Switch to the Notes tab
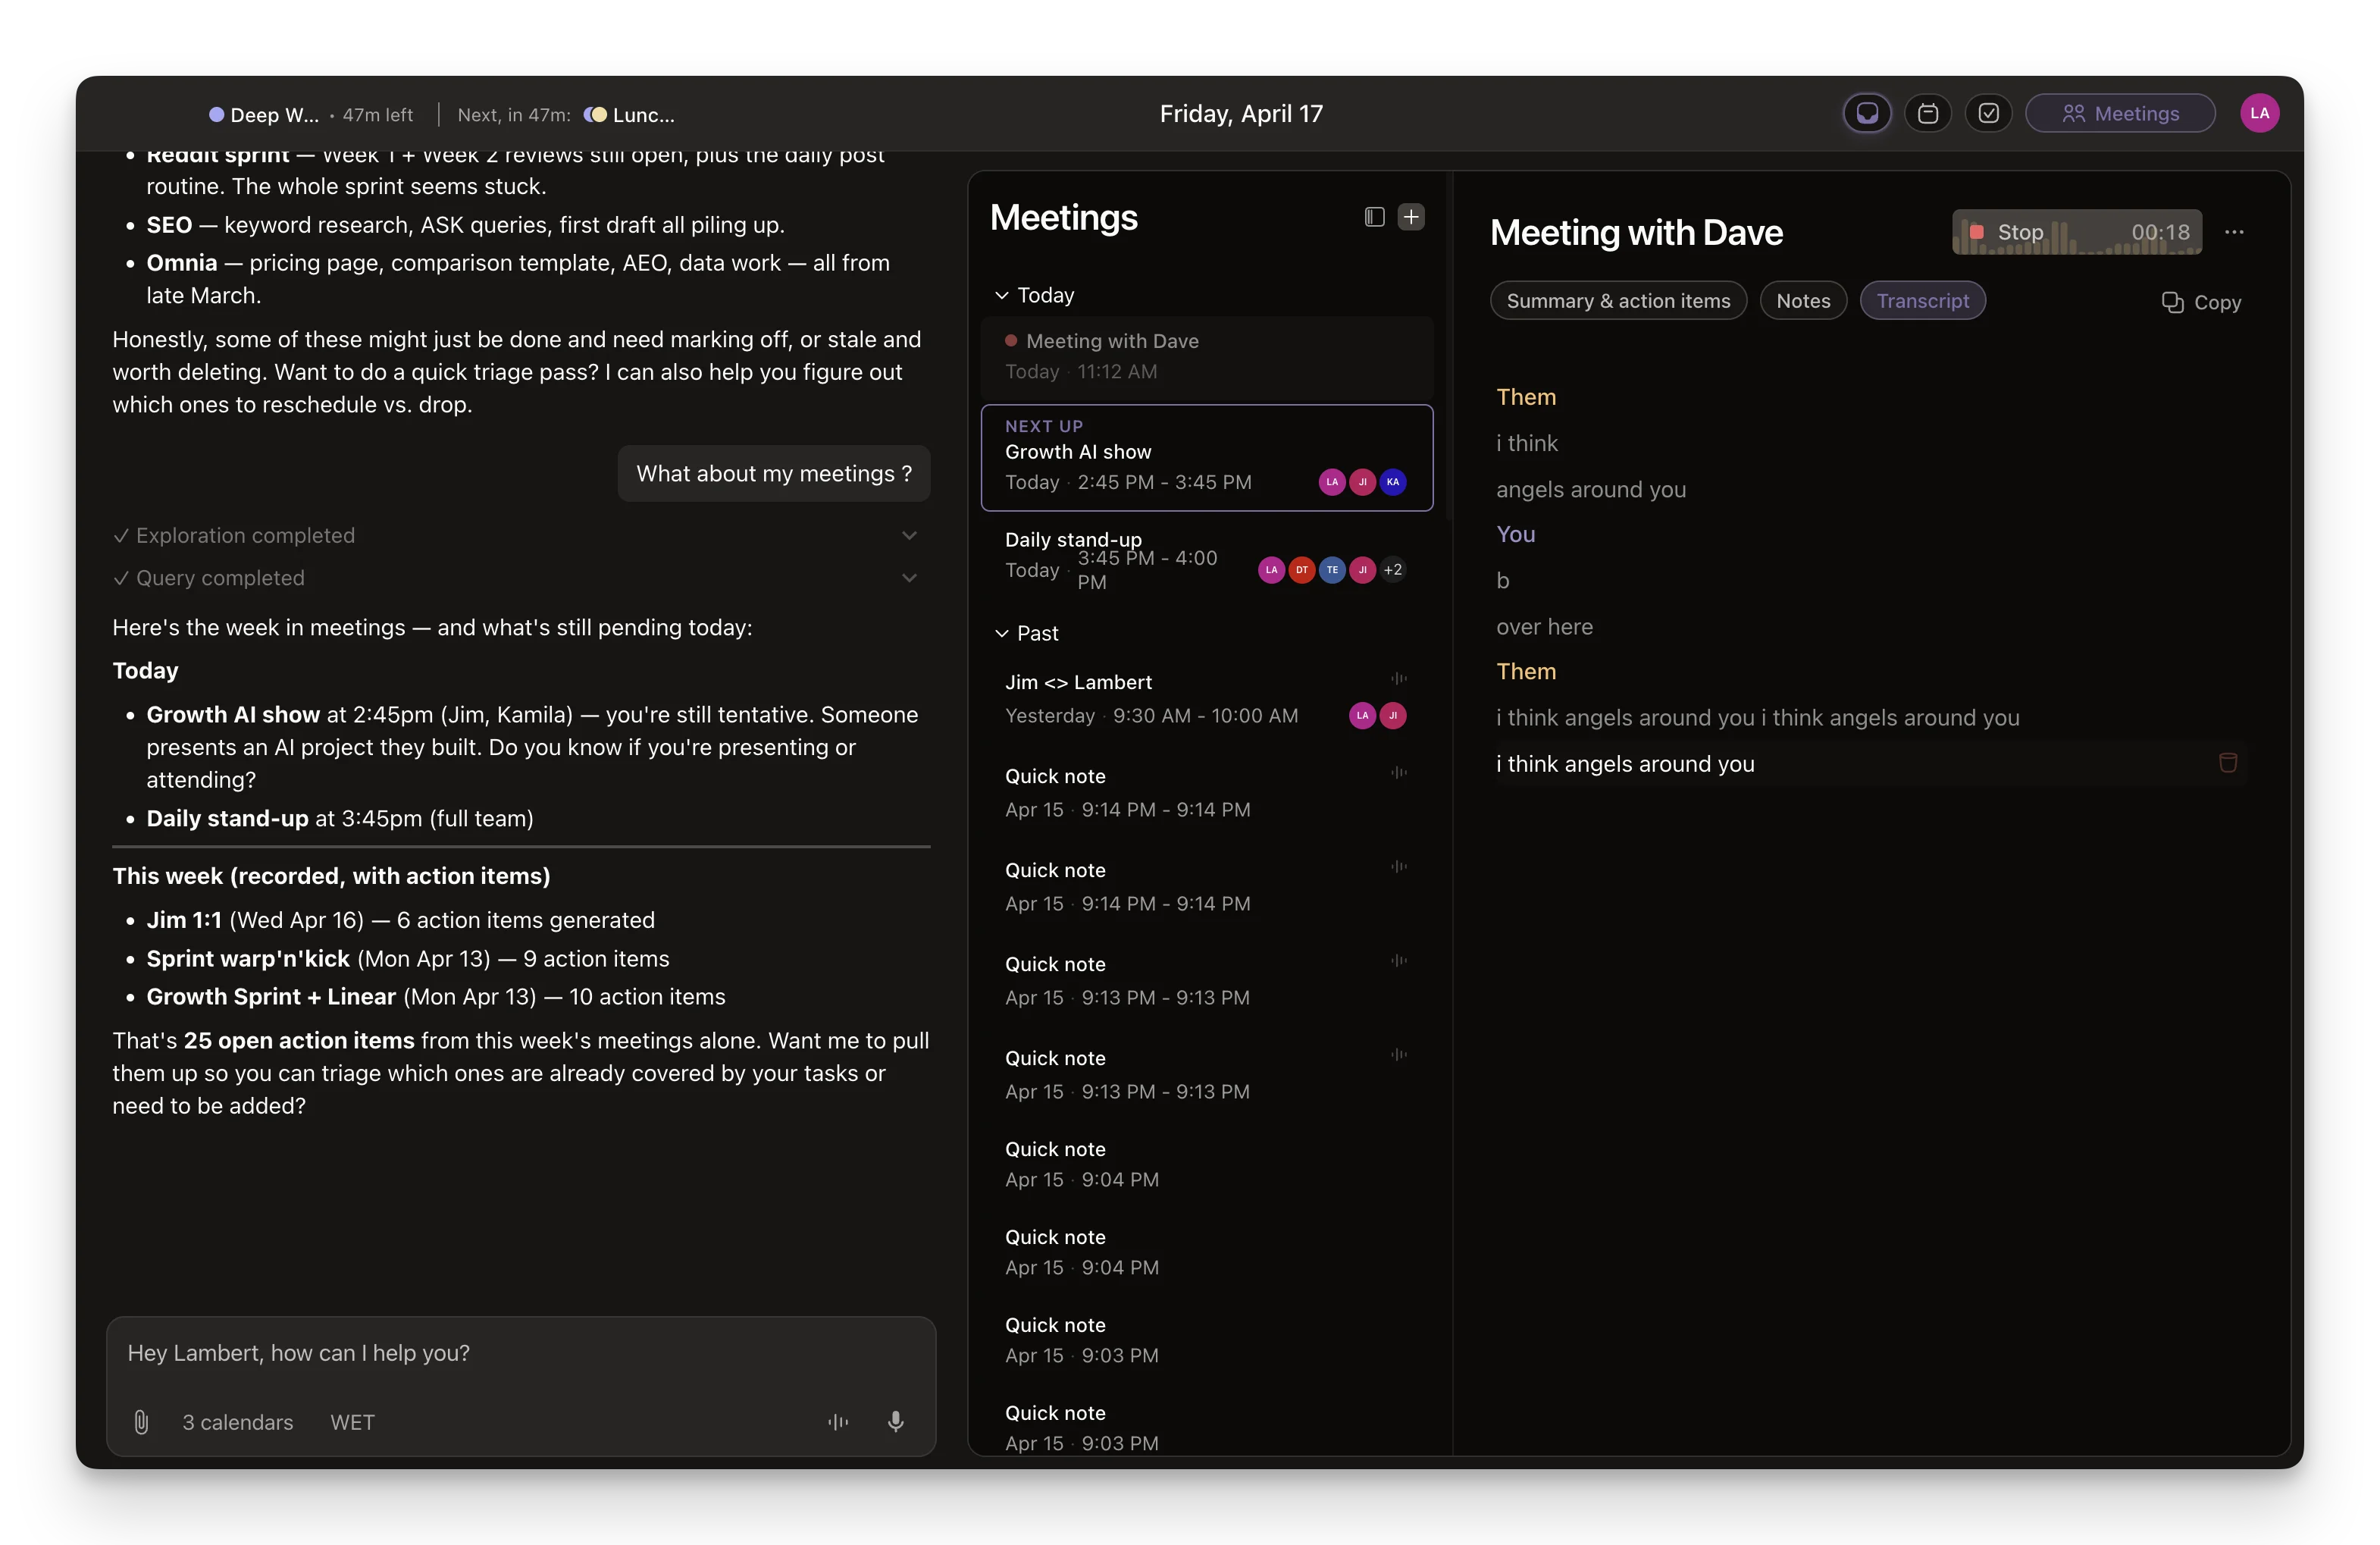This screenshot has width=2380, height=1545. click(1802, 301)
